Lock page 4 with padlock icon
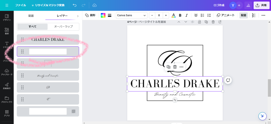 [200, 22]
